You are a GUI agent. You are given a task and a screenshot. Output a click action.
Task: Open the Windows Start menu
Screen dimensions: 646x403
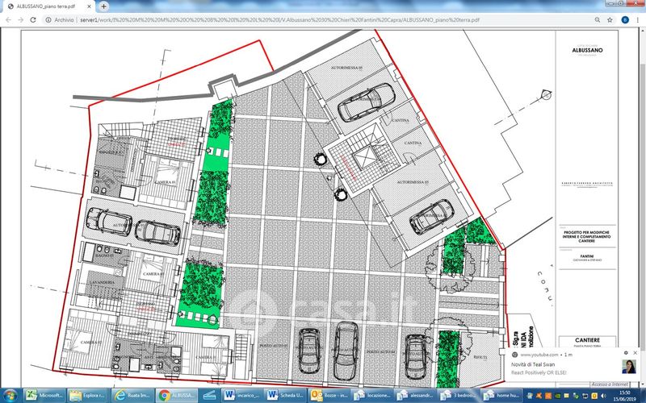pyautogui.click(x=10, y=395)
